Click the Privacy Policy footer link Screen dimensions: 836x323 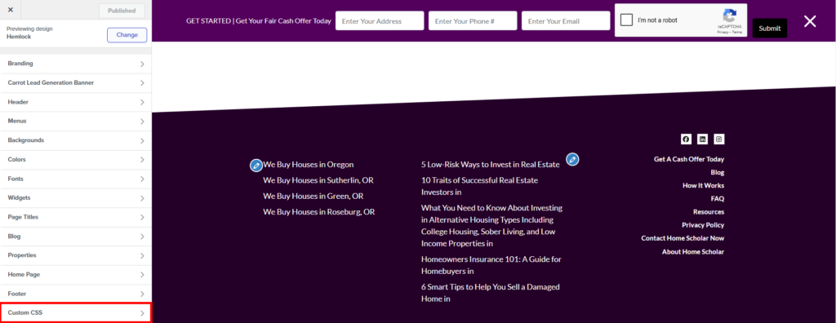click(x=703, y=225)
